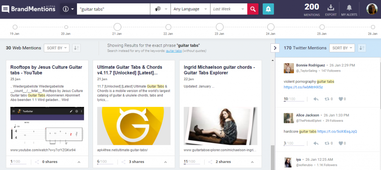Click Alice Jackson's avatar
The height and width of the screenshot is (170, 381).
(x=289, y=118)
